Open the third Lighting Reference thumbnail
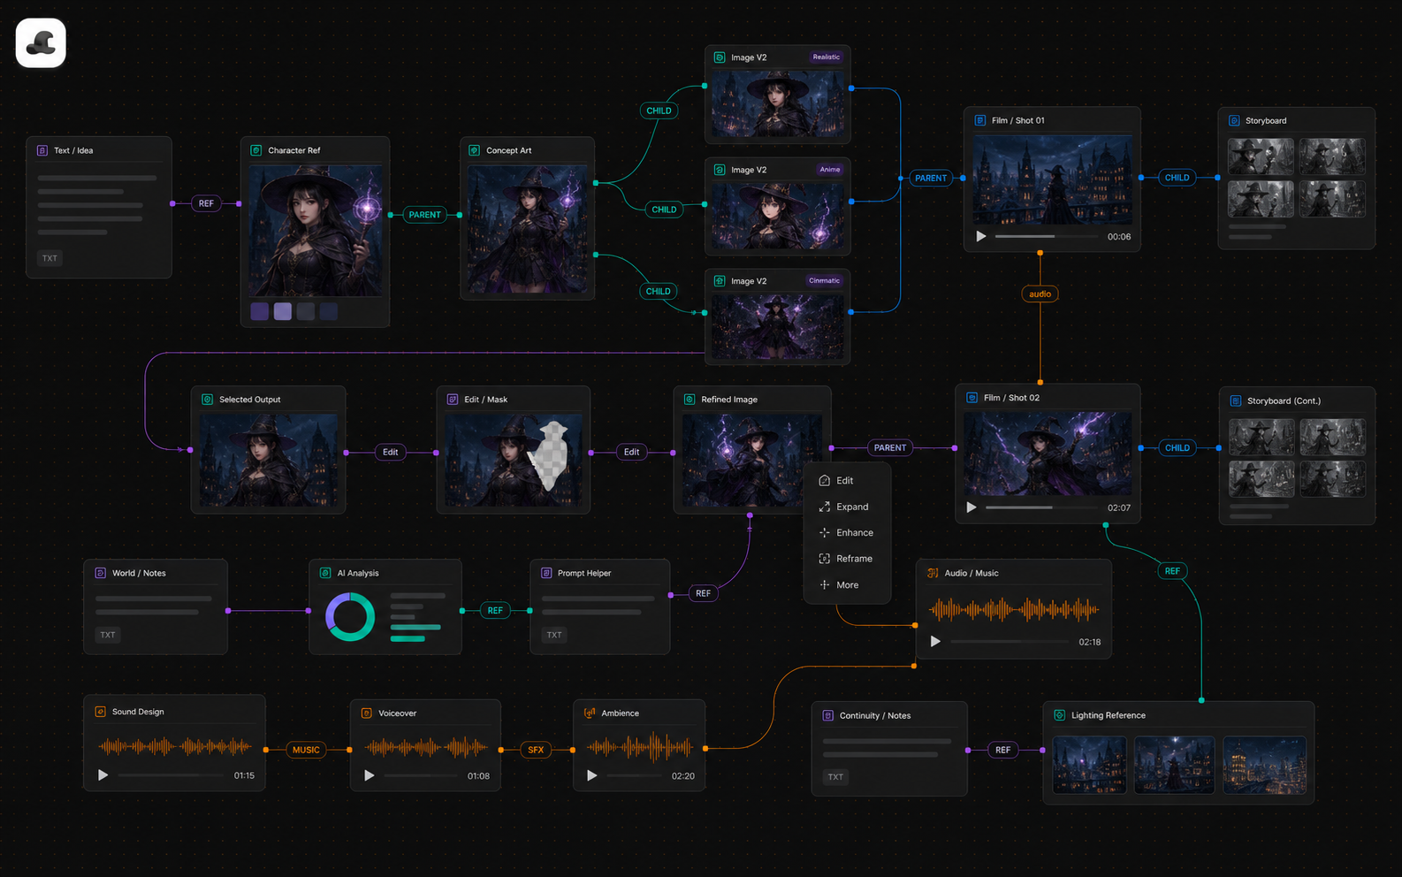 point(1264,765)
